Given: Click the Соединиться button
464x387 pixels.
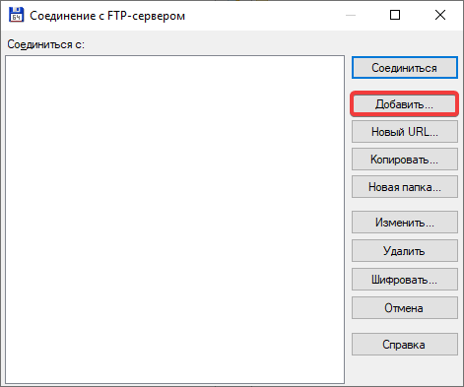Looking at the screenshot, I should click(x=405, y=68).
